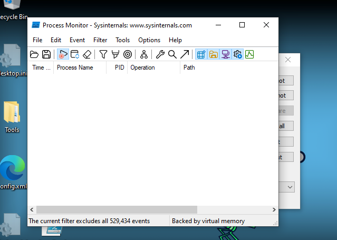This screenshot has width=337, height=240.
Task: Show the Process Tree icon
Action: (x=144, y=54)
